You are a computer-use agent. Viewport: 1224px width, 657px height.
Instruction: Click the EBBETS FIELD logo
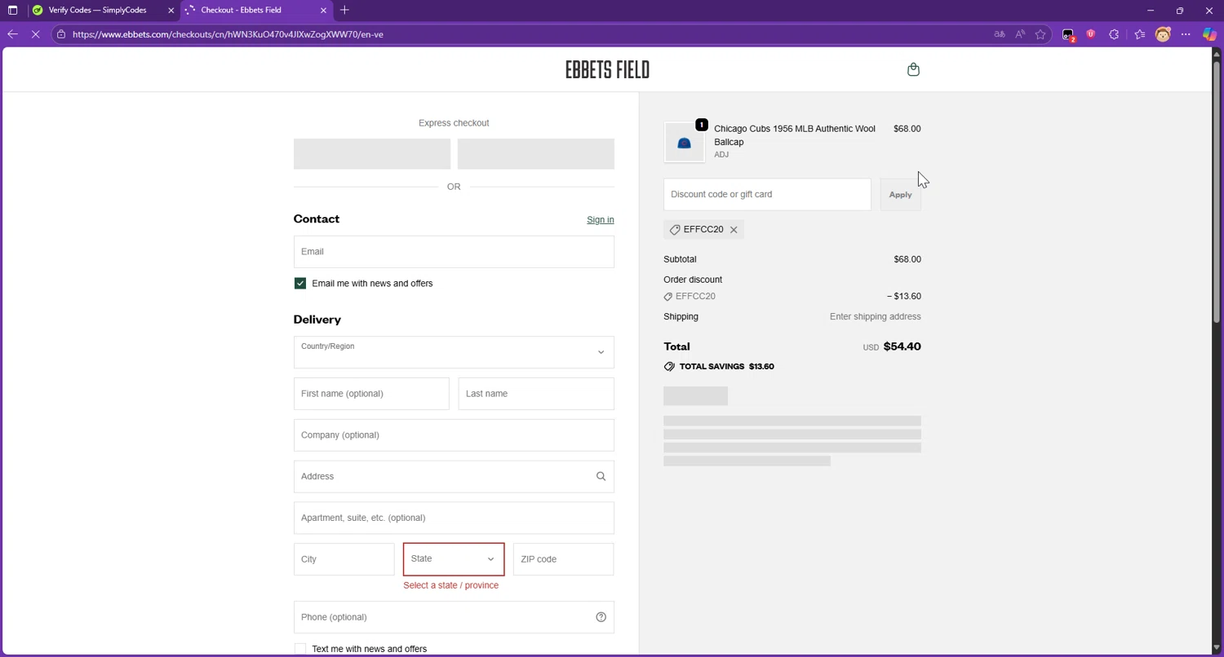pos(607,70)
